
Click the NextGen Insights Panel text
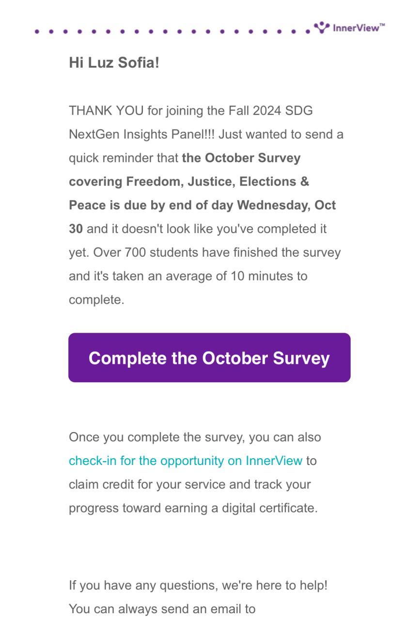click(x=141, y=134)
